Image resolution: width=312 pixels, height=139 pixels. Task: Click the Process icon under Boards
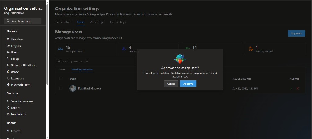pos(8,131)
